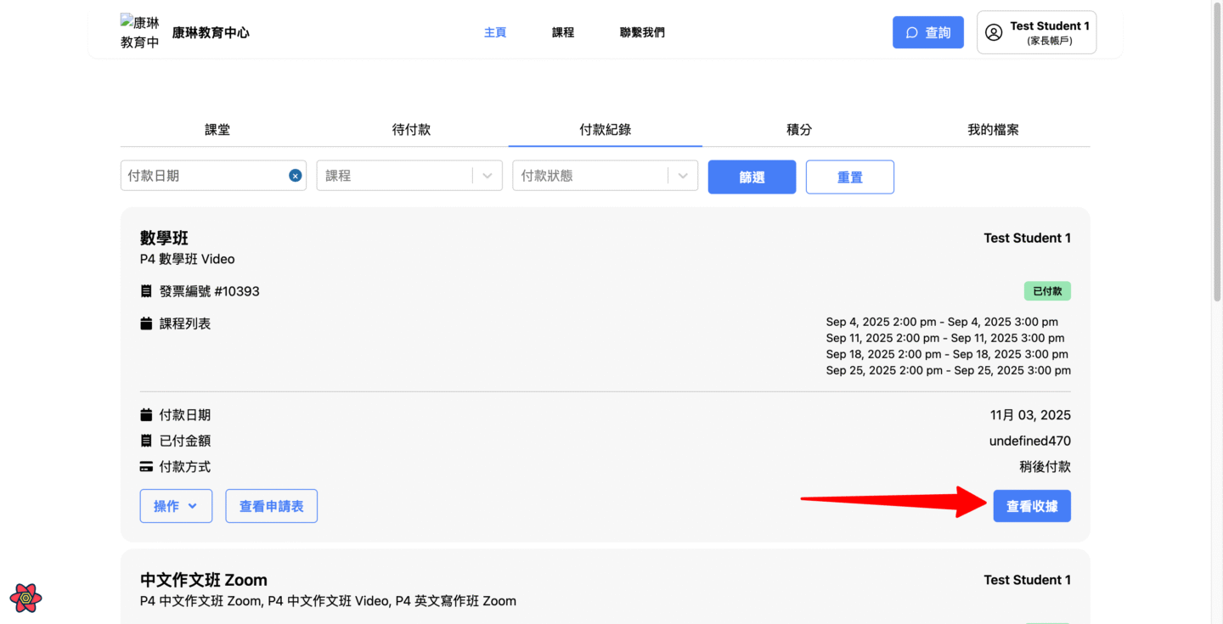Click the user avatar icon for Test Student 1
This screenshot has height=624, width=1223.
[x=993, y=32]
